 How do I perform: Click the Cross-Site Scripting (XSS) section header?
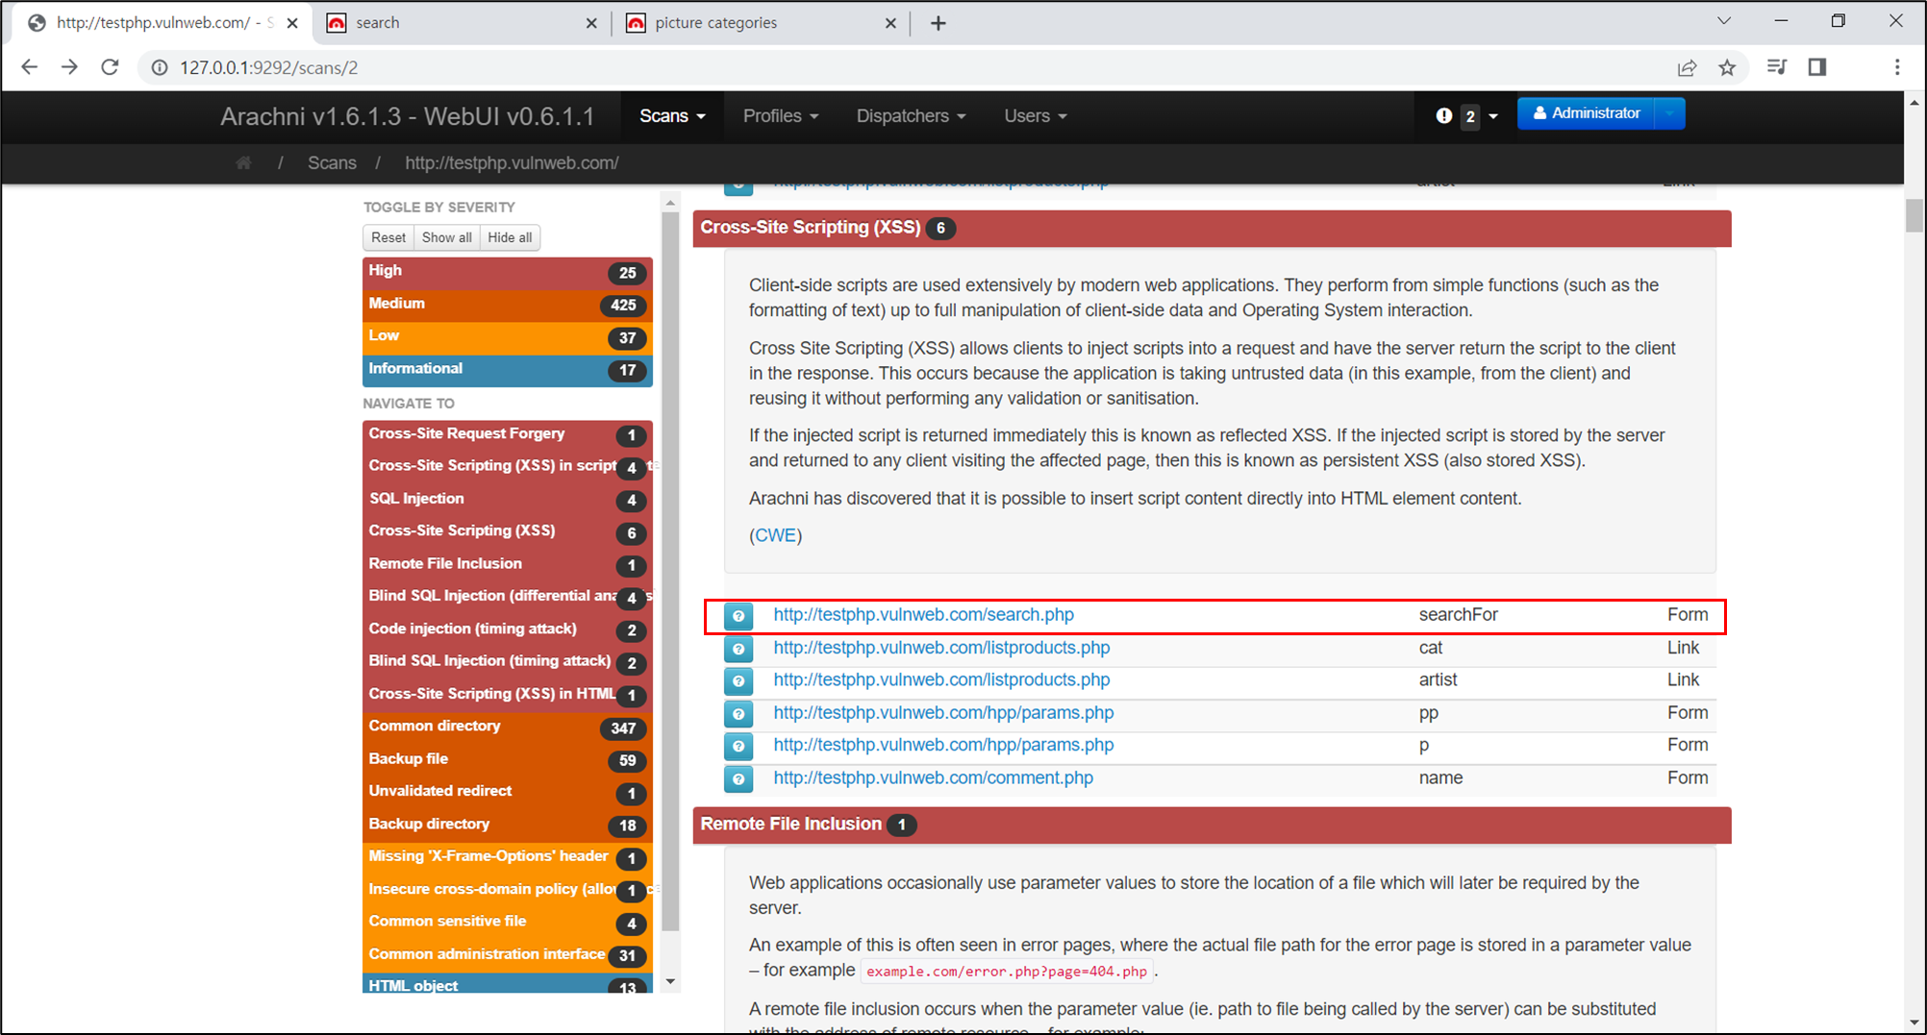click(x=1212, y=229)
